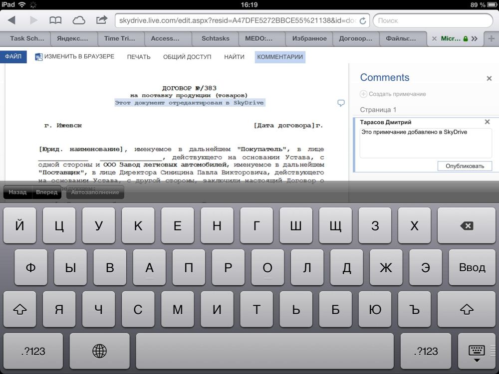Tap the Э key
499x374 pixels.
(x=426, y=267)
